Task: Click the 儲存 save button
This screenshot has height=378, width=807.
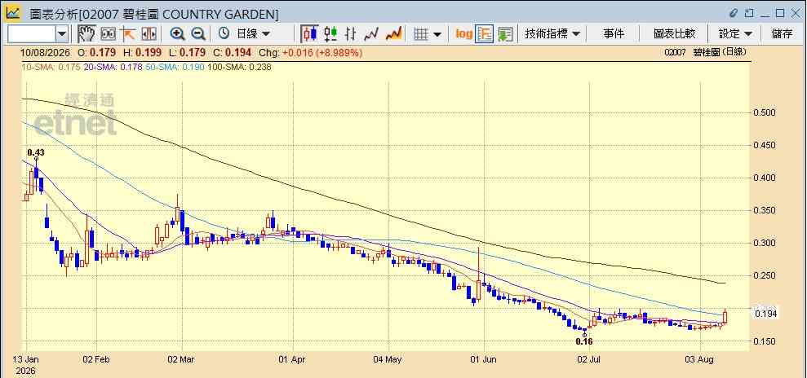Action: point(782,34)
